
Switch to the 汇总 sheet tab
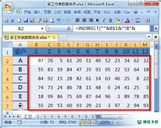click(28, 117)
